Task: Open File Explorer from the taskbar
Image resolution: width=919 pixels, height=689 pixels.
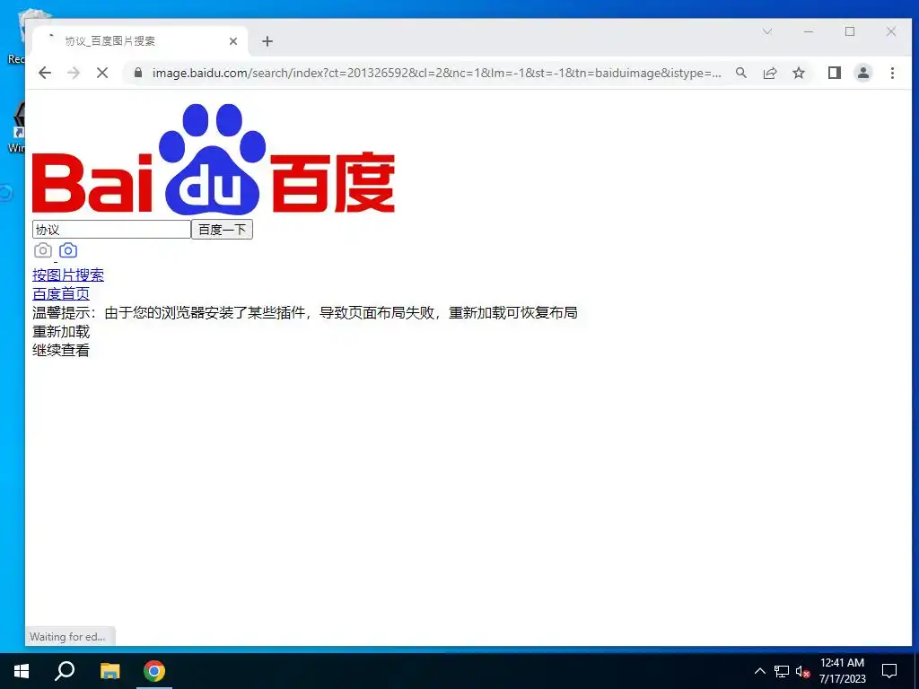Action: pos(109,671)
